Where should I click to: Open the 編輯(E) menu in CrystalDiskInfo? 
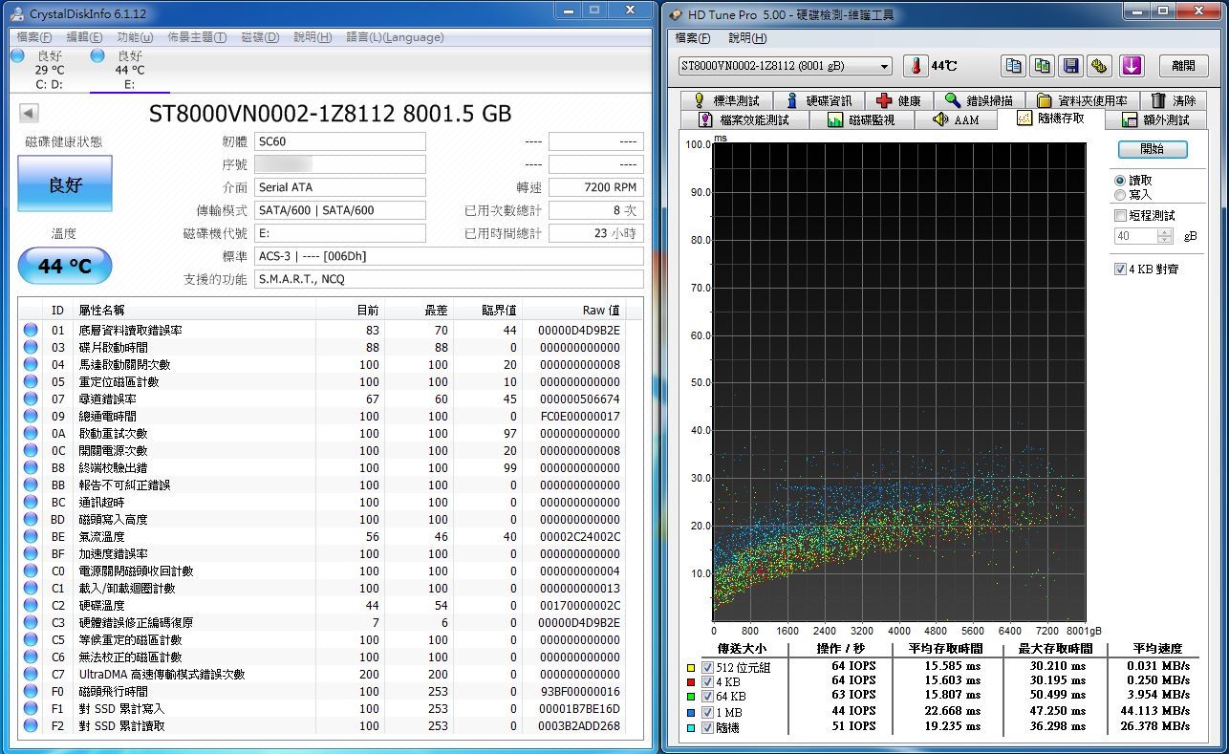84,37
